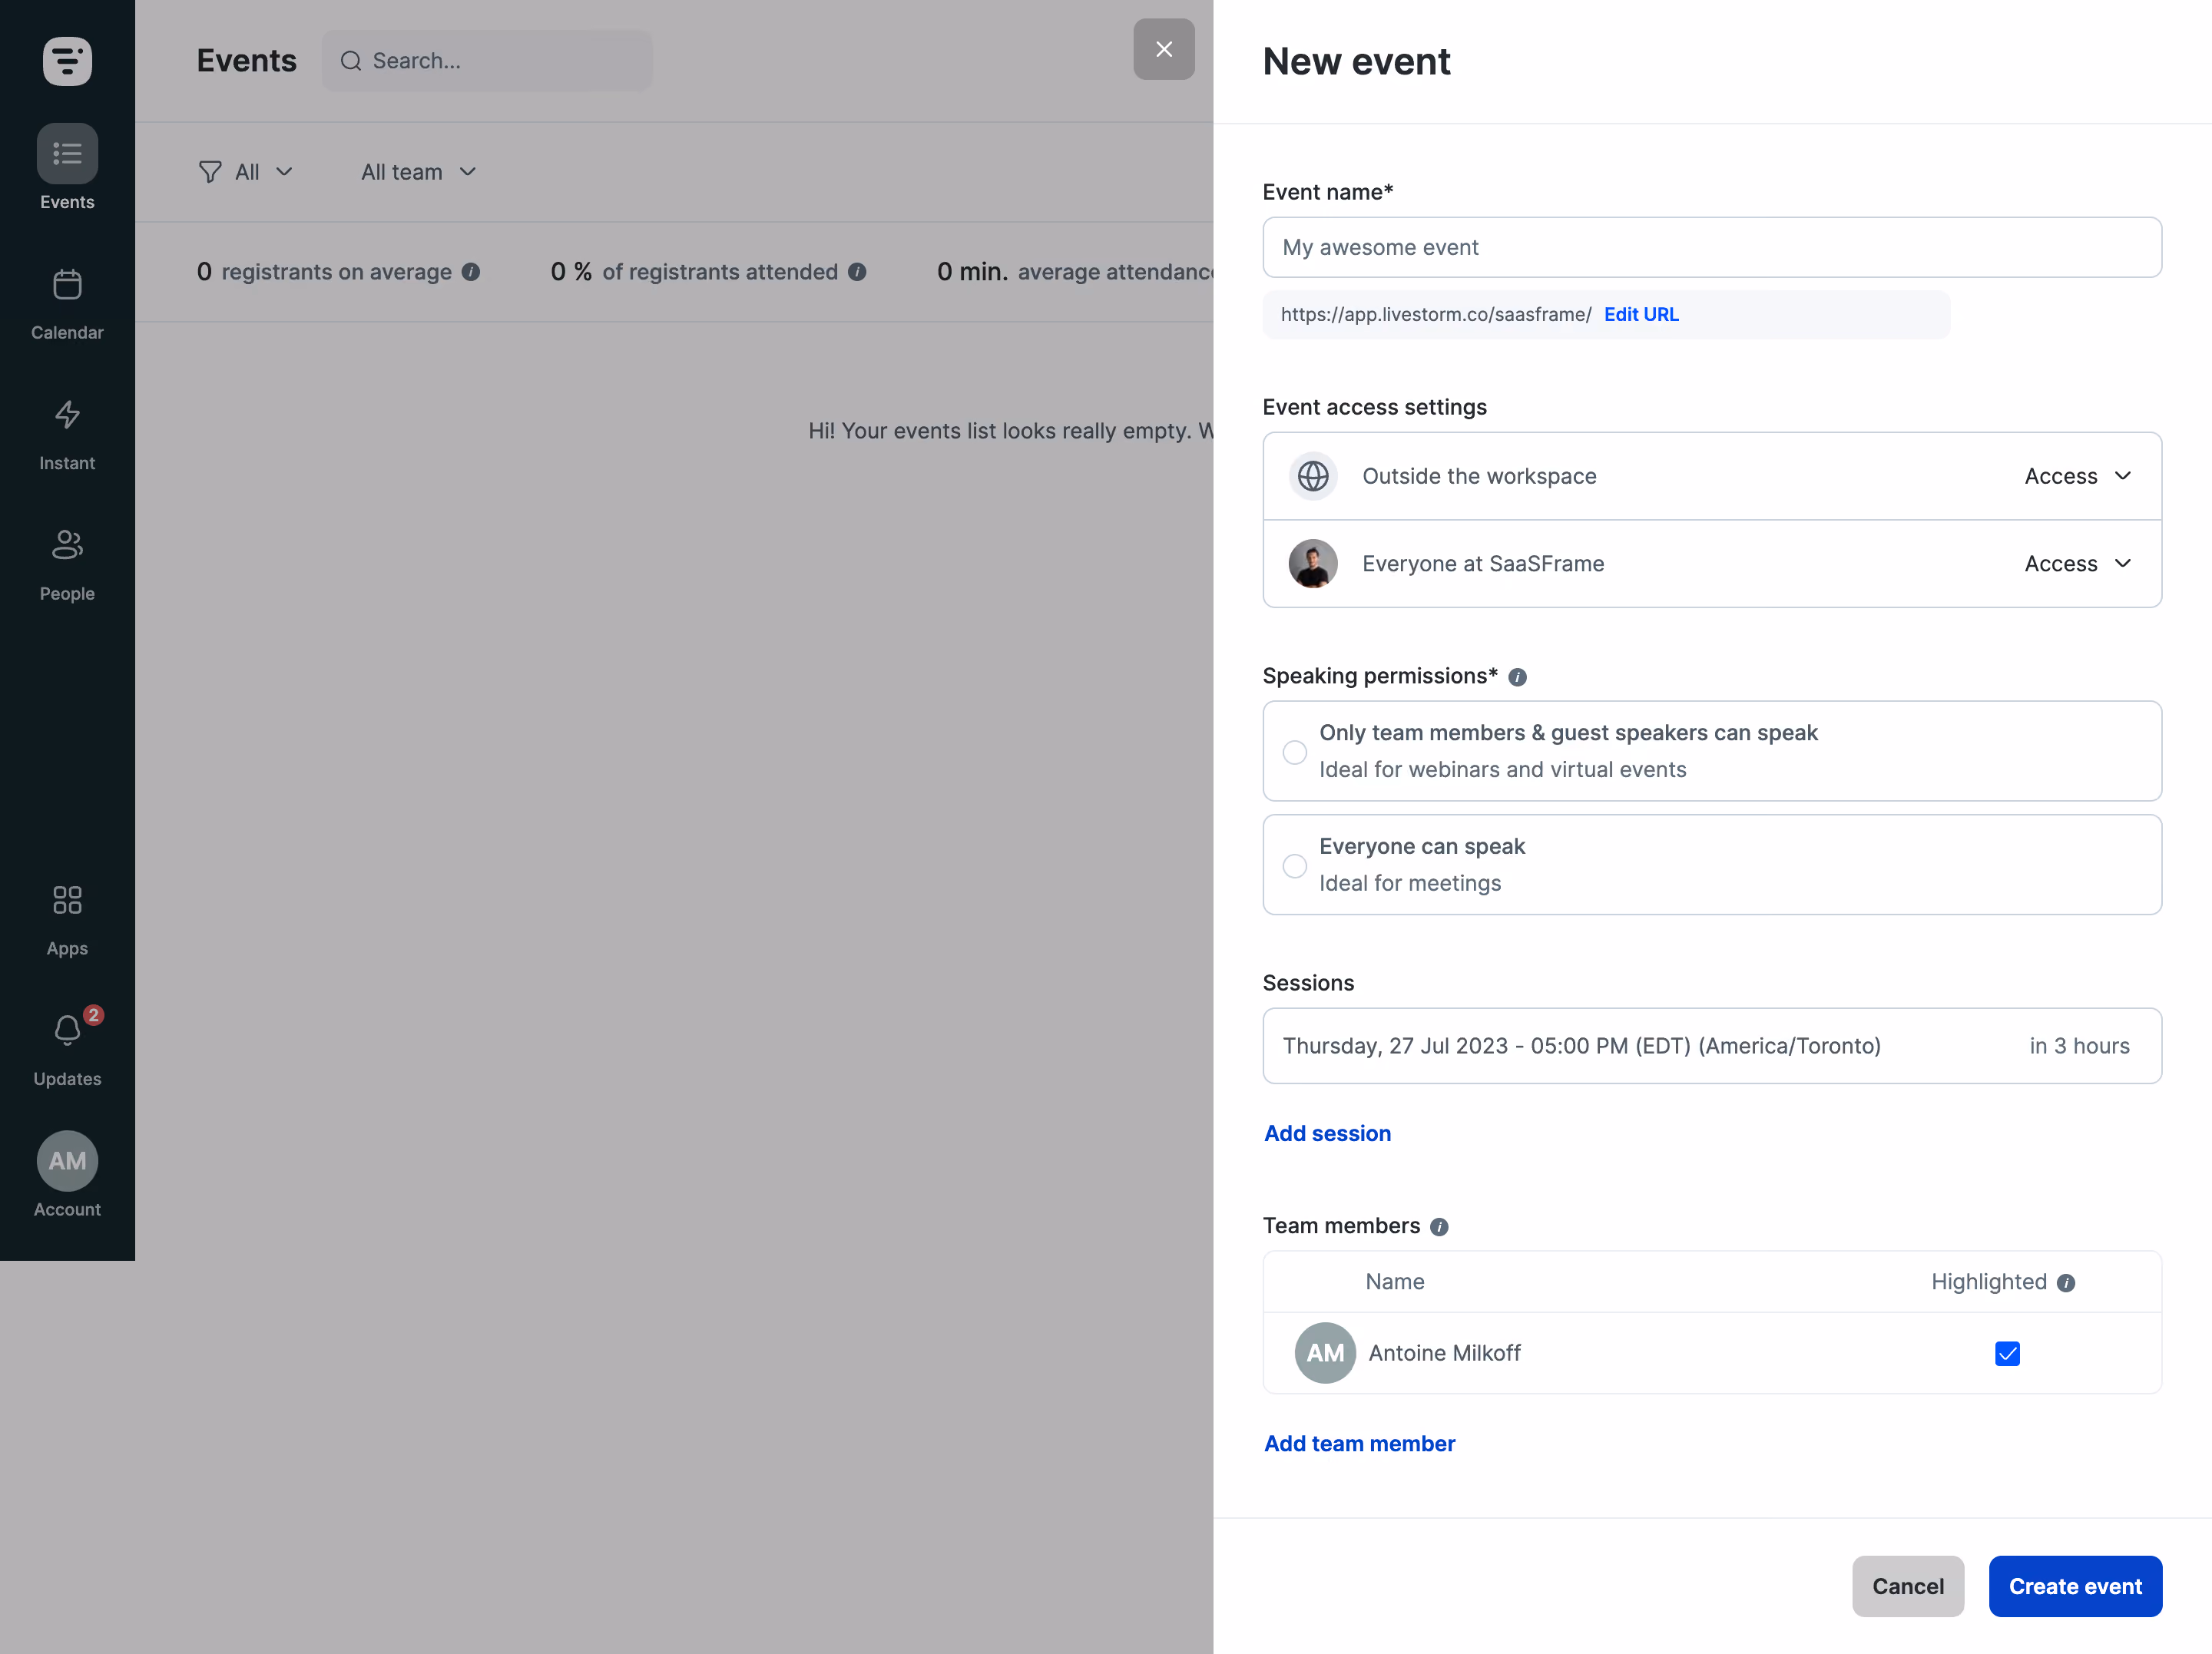The height and width of the screenshot is (1654, 2212).
Task: Focus the Event name input field
Action: 1712,248
